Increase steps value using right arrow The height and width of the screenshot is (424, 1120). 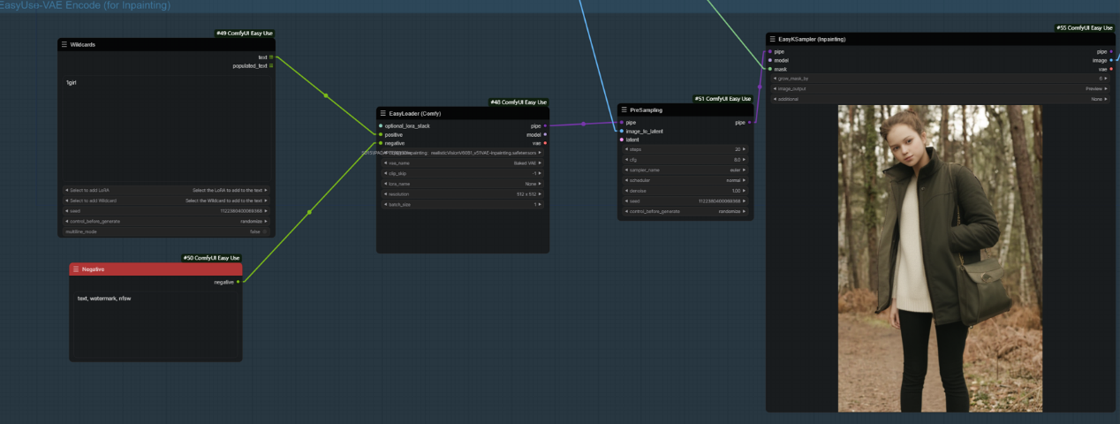coord(745,149)
